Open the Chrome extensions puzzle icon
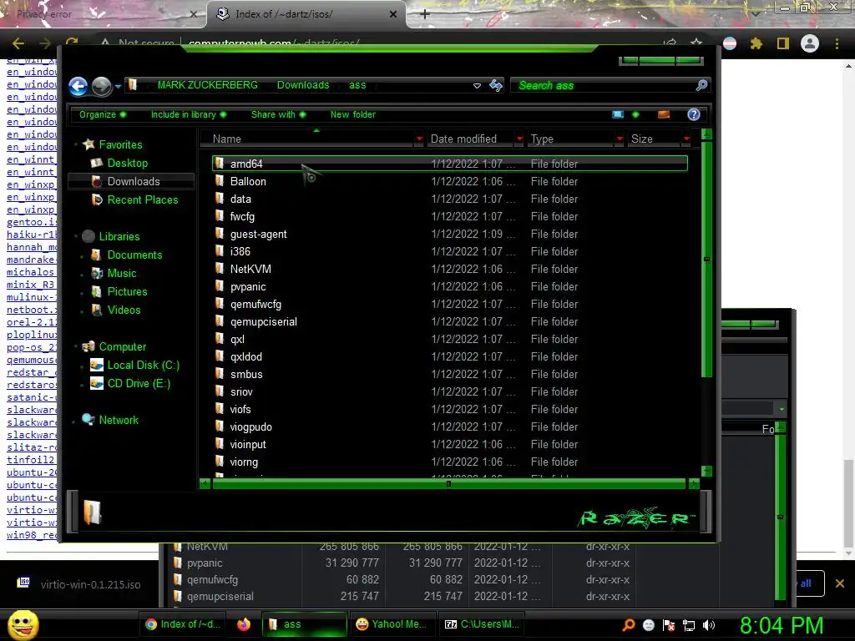Image resolution: width=855 pixels, height=641 pixels. point(756,43)
